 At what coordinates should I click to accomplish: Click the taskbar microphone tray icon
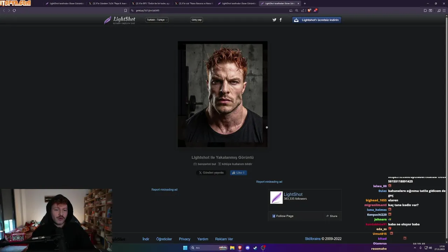coord(420,248)
